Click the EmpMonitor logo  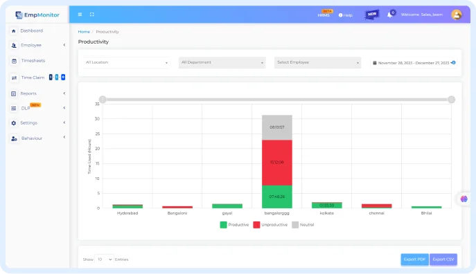(37, 15)
